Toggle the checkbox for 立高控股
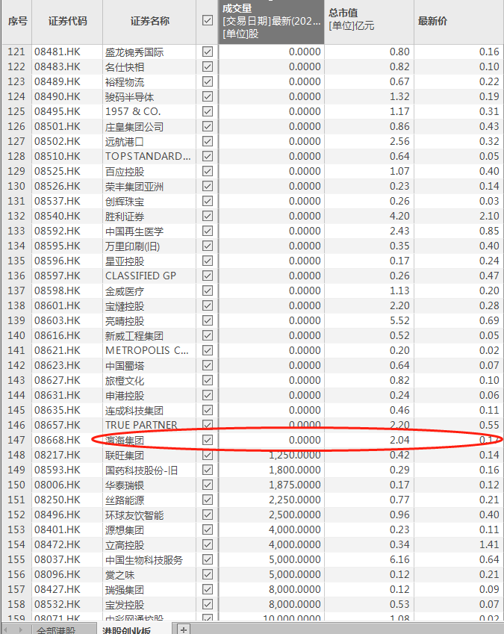Viewport: 504px width, 634px height. pos(208,544)
